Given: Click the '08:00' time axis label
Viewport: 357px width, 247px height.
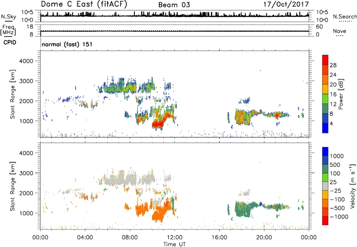Looking at the screenshot, I should (x=130, y=238).
